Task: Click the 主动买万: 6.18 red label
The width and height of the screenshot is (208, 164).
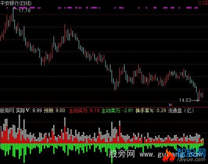Action: click(x=84, y=111)
